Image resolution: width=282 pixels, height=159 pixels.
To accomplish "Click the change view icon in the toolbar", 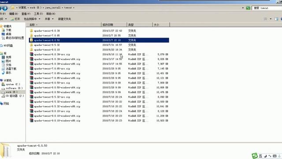I will click(266, 19).
